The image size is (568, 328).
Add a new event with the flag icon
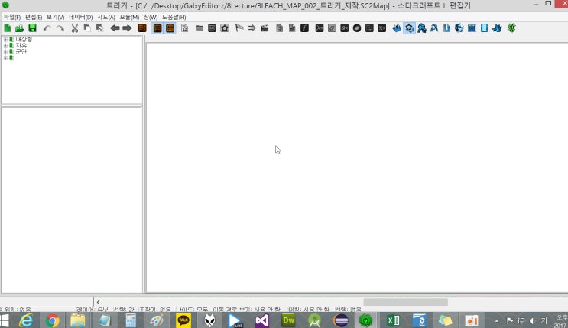(239, 28)
